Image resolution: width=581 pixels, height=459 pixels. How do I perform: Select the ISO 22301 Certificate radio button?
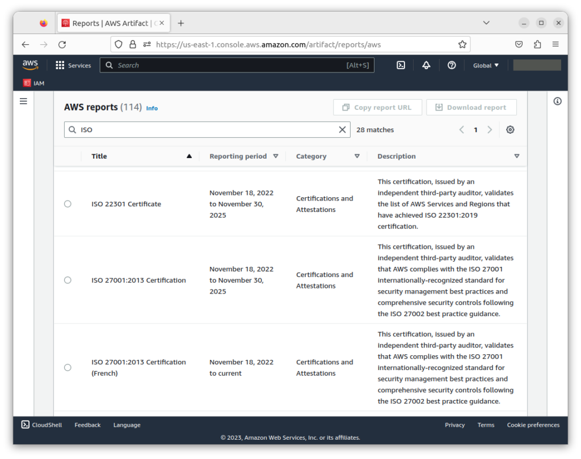[68, 203]
